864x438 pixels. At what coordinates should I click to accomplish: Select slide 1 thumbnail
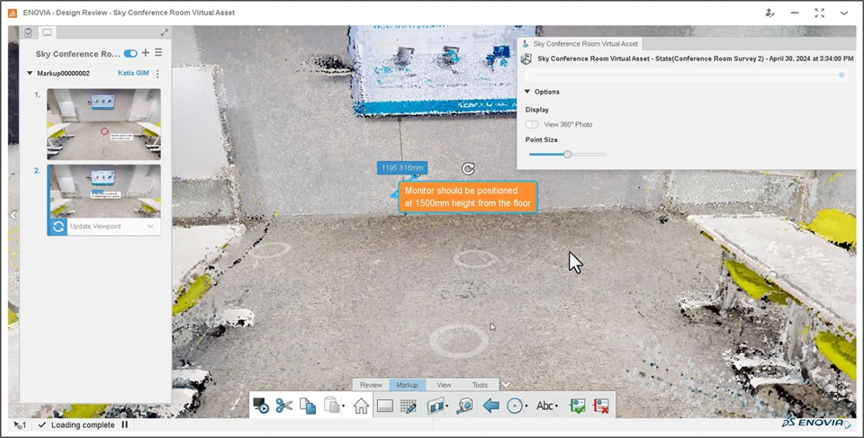click(103, 124)
